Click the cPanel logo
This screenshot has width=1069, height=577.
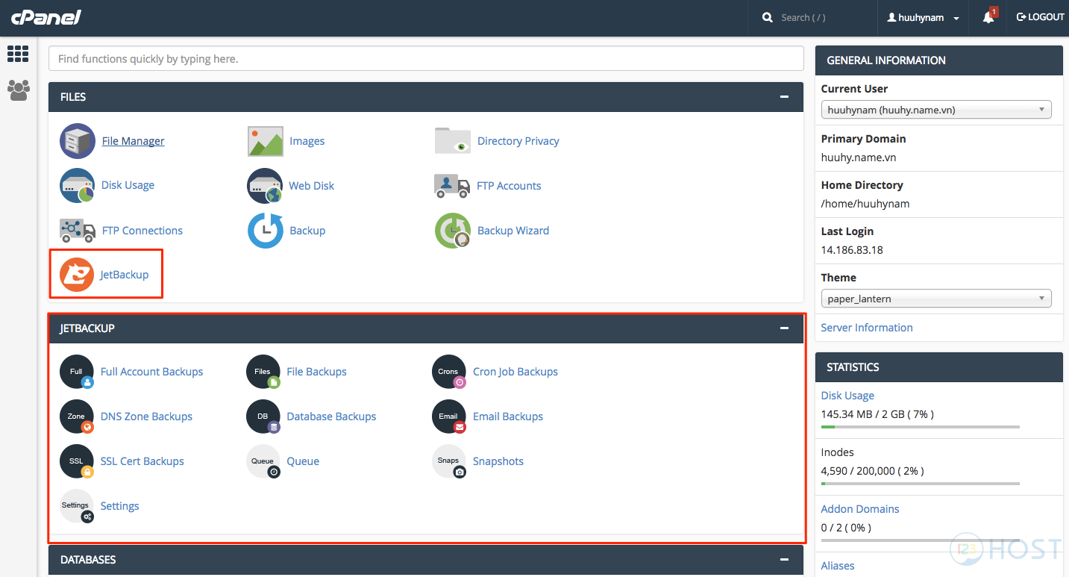point(46,17)
